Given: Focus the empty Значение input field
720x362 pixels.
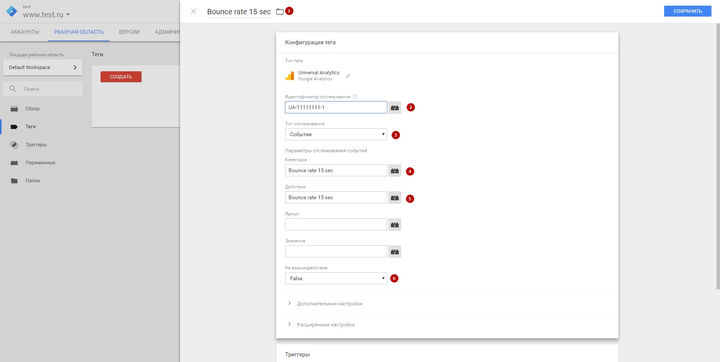Looking at the screenshot, I should 336,251.
